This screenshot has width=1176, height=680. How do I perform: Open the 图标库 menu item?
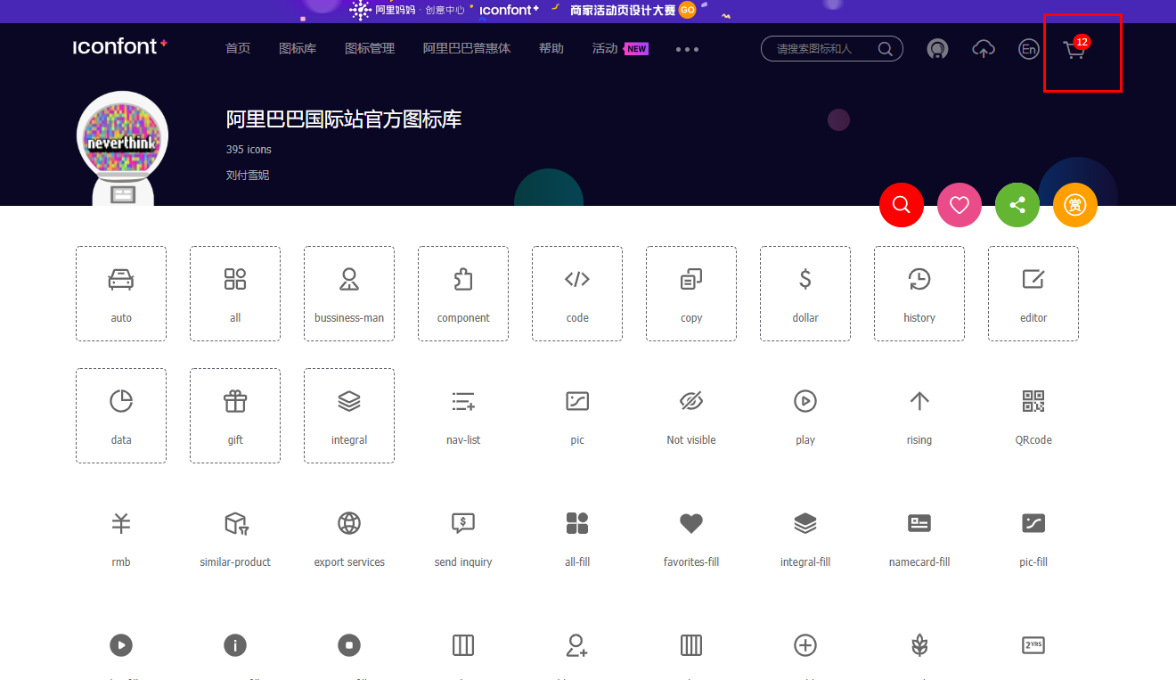click(x=298, y=49)
